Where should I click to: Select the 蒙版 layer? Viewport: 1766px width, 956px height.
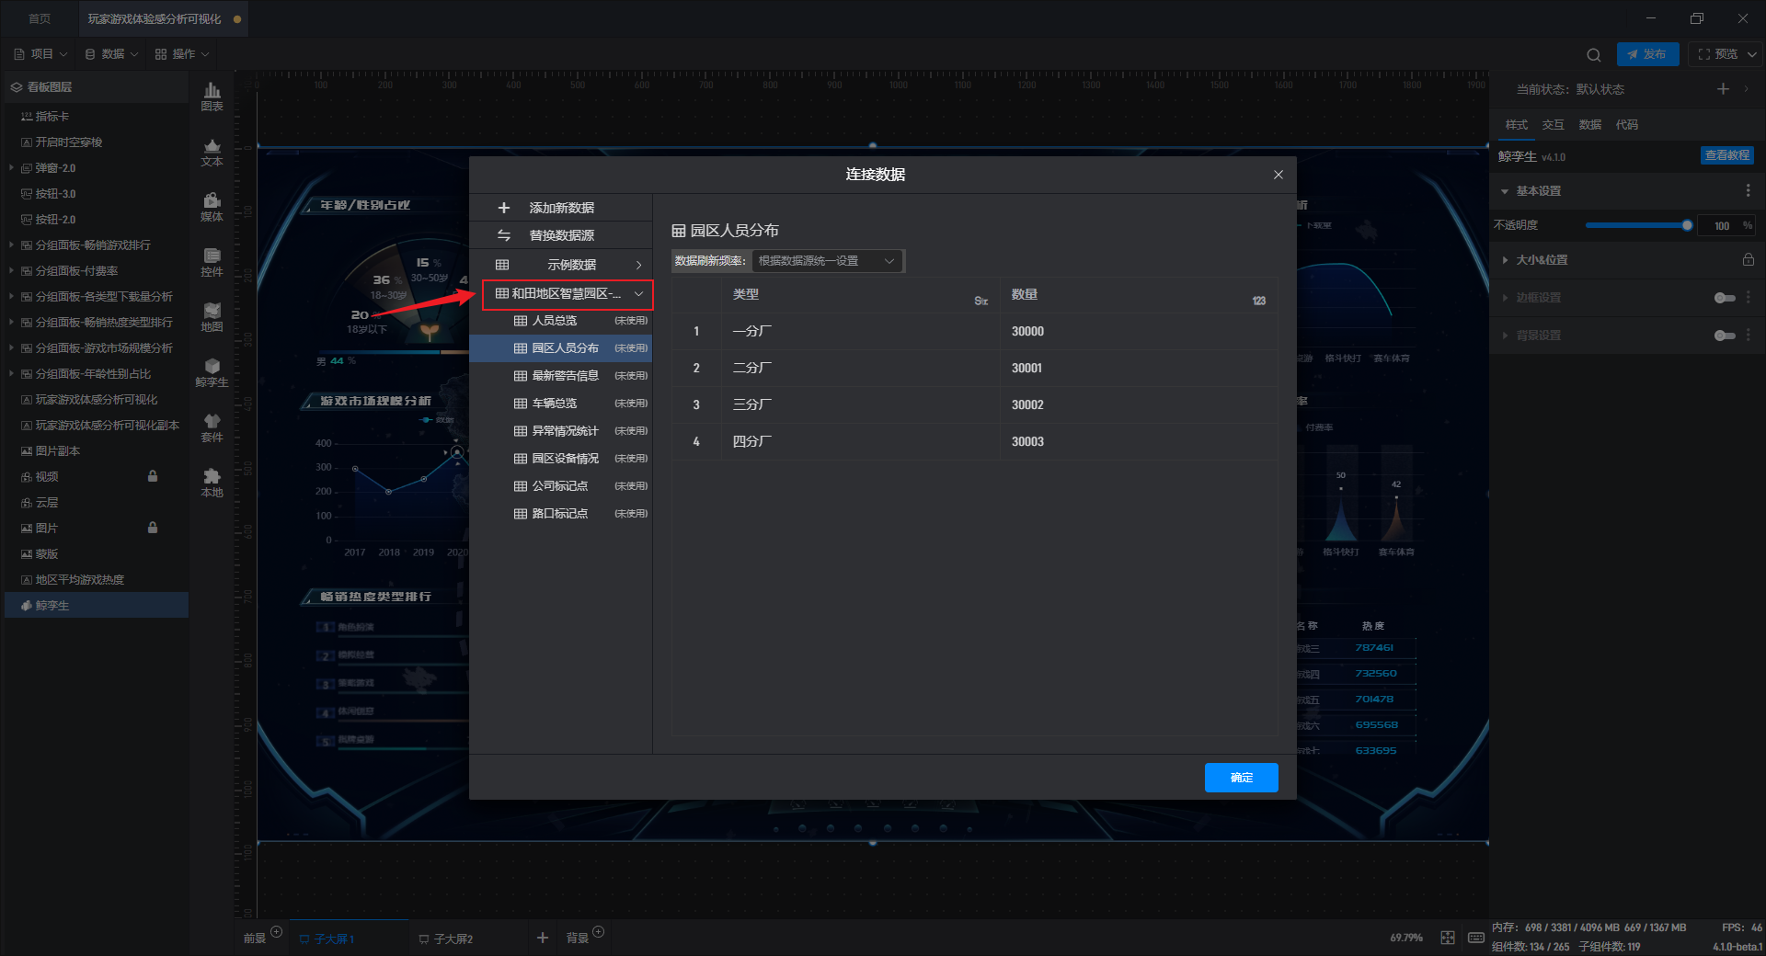97,554
